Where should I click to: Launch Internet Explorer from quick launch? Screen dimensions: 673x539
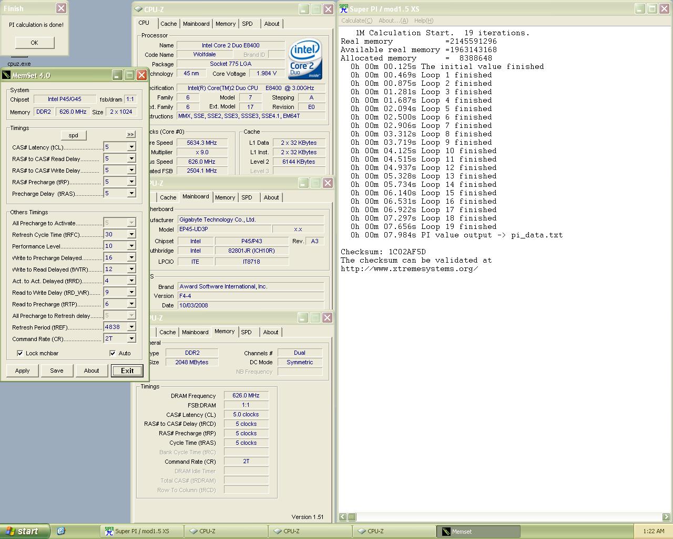(x=60, y=531)
